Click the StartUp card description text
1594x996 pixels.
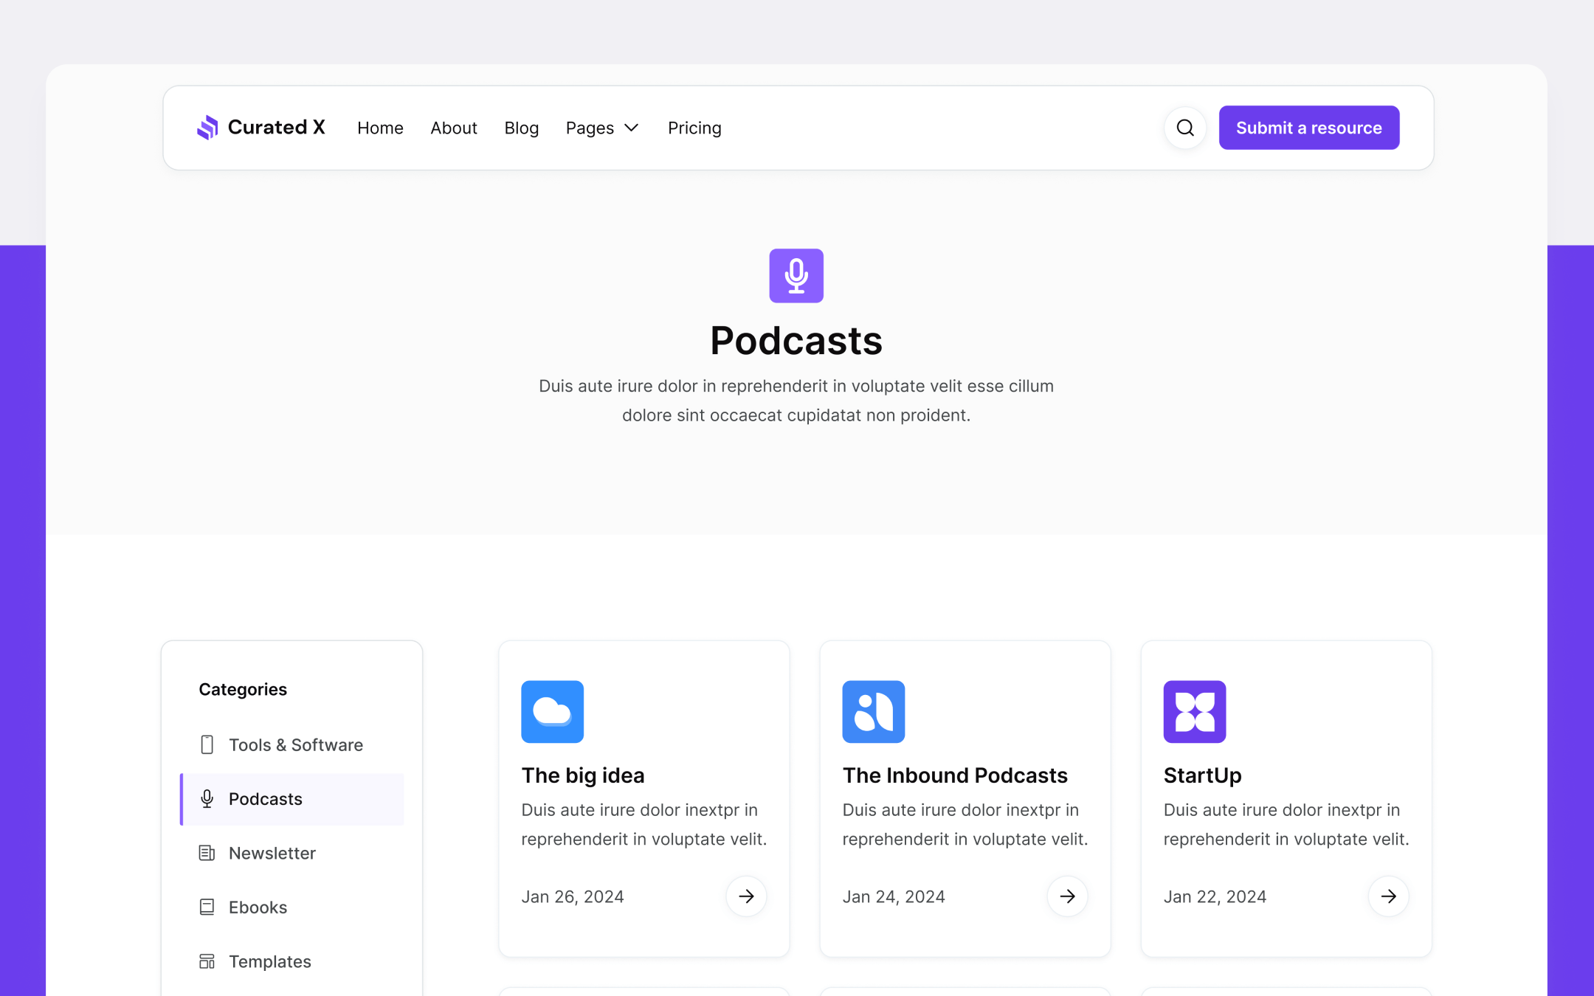pos(1286,825)
